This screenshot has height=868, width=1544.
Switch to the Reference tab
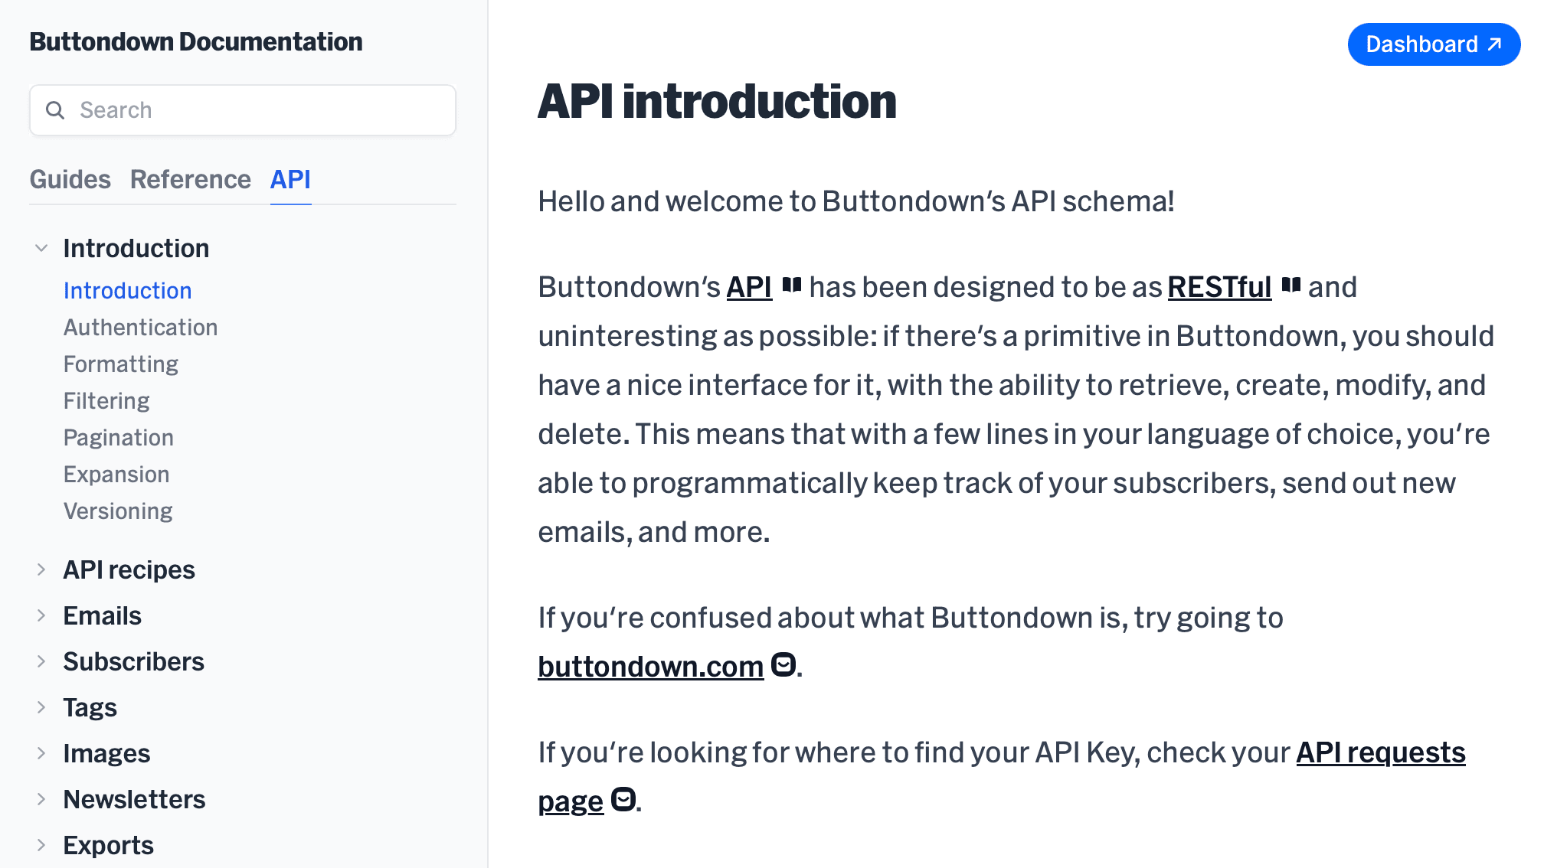pyautogui.click(x=191, y=179)
